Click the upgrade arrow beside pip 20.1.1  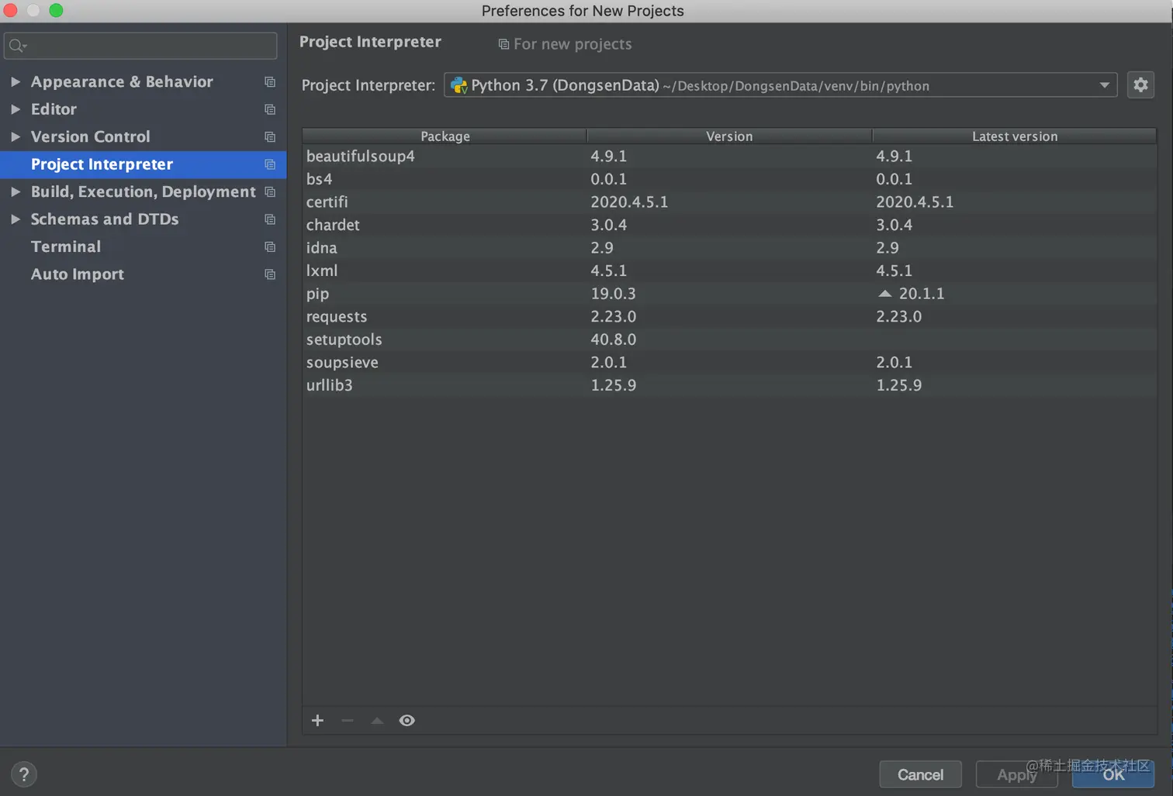(x=884, y=294)
